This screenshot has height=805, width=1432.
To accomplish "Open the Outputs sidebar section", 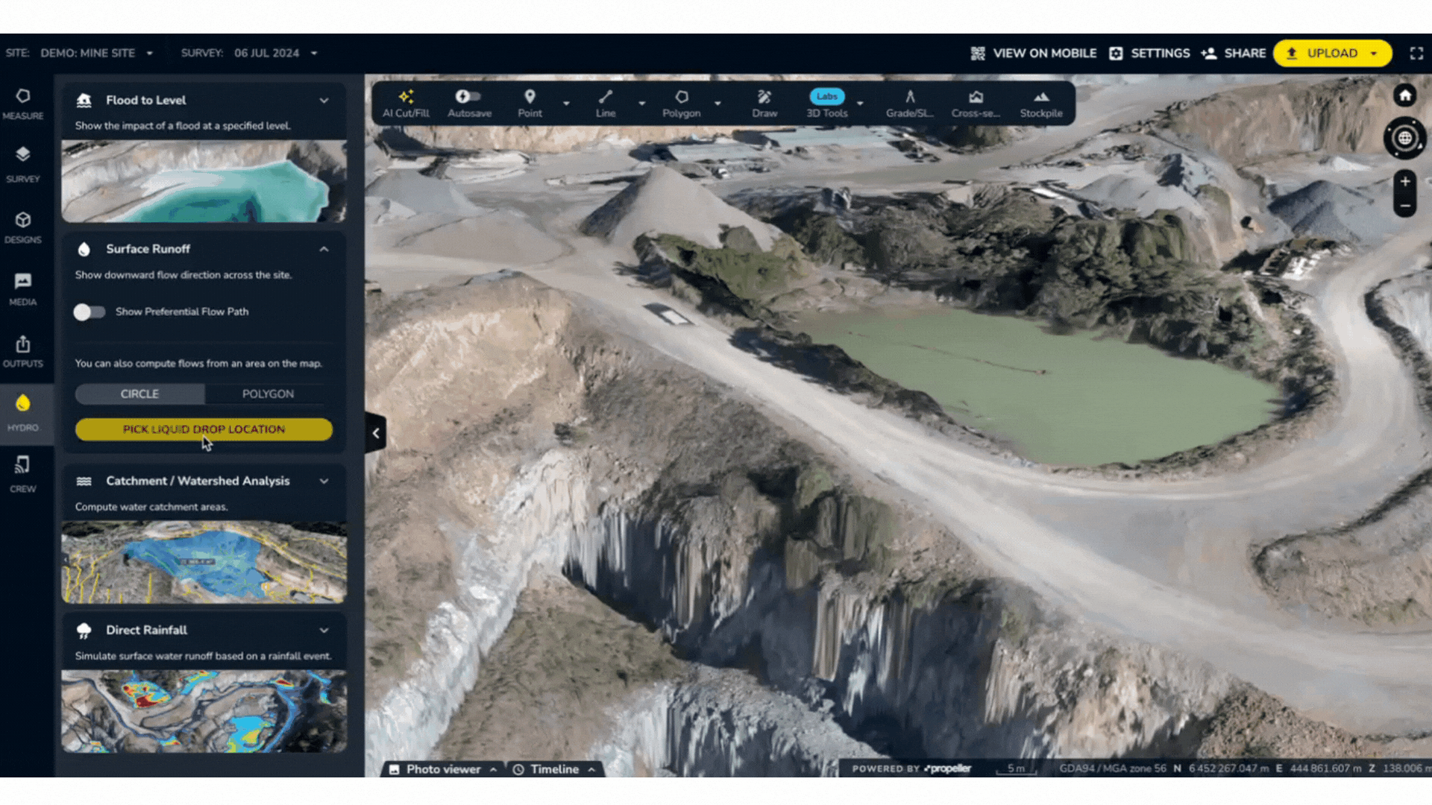I will tap(23, 352).
